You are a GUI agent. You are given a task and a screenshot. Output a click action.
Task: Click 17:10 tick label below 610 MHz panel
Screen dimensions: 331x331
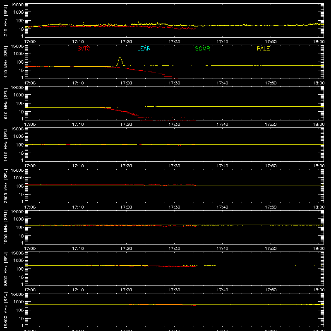pos(78,125)
